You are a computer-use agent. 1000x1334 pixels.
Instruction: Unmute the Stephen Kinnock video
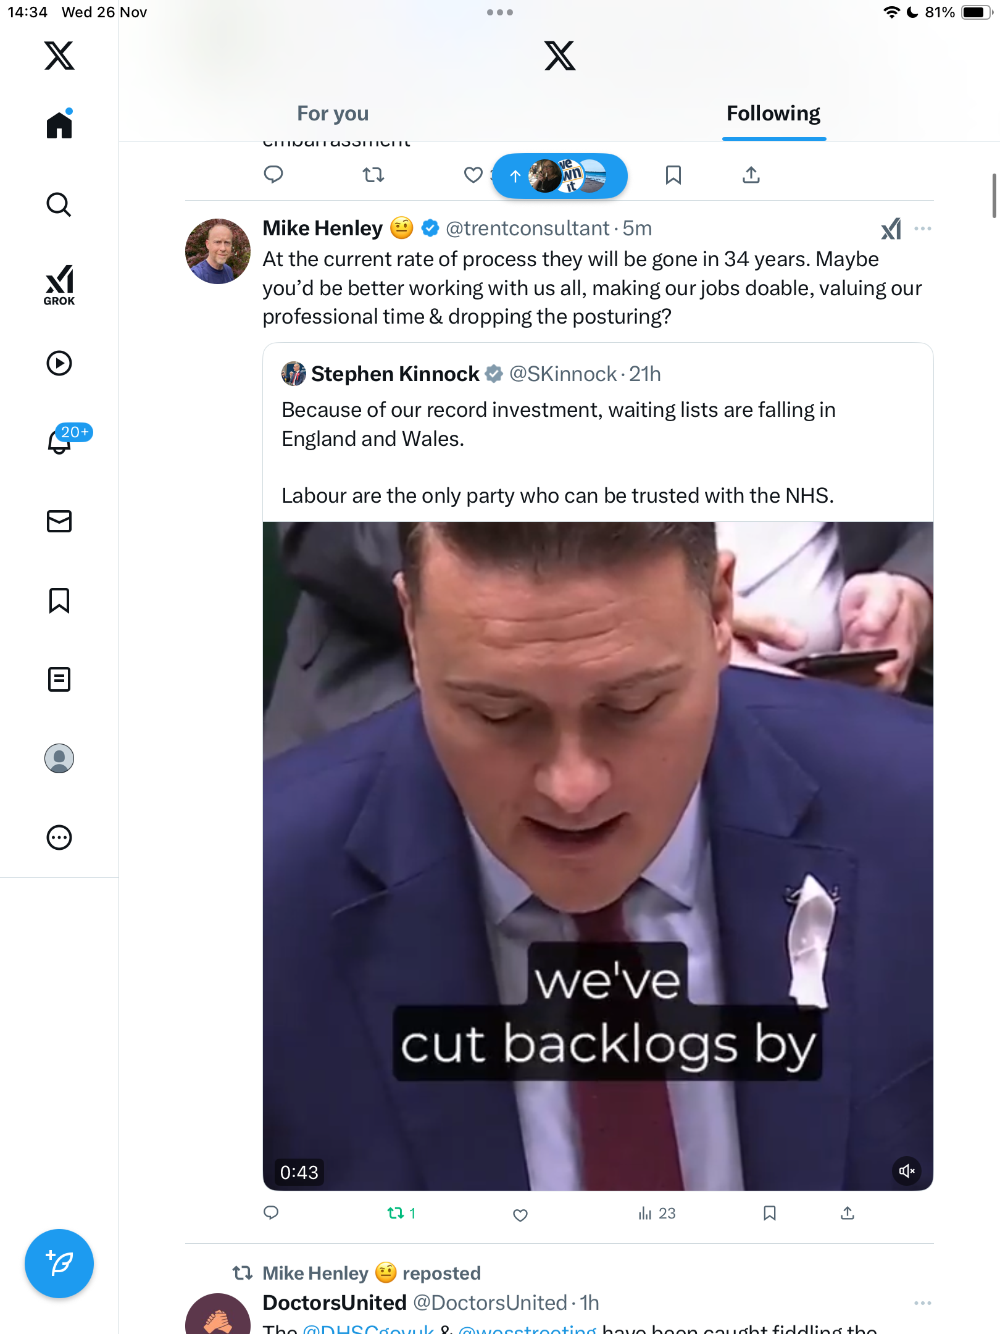[906, 1171]
